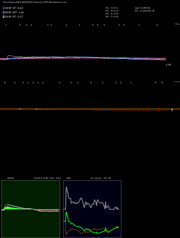Viewport: 180px width, 238px height.
Task: Select the 'DOW ST: 0.62' legend text
Action: tap(14, 8)
